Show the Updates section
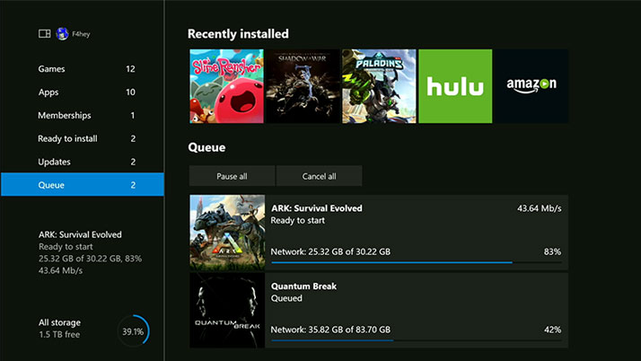 coord(82,163)
